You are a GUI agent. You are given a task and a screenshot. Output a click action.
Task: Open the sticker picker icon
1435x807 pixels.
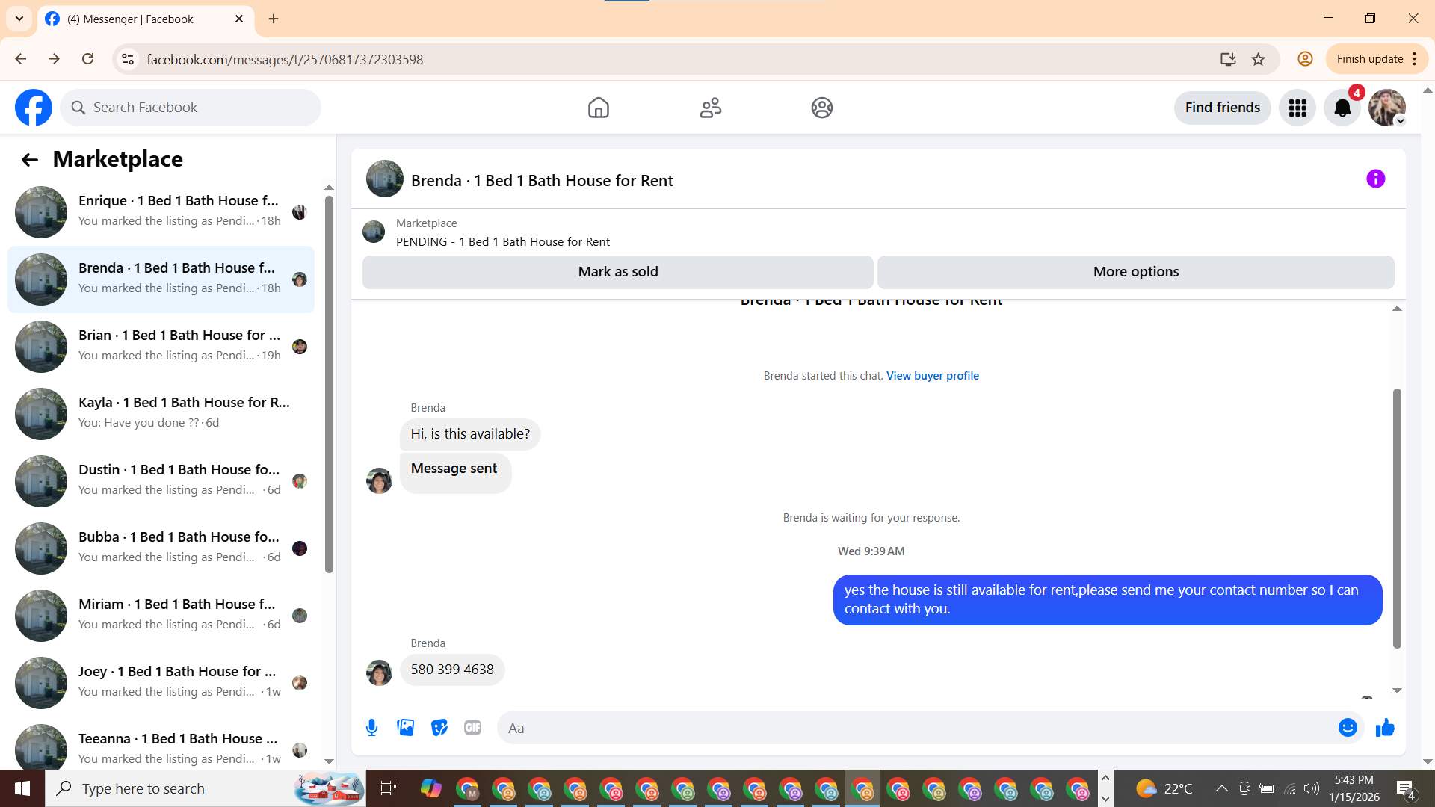tap(439, 728)
